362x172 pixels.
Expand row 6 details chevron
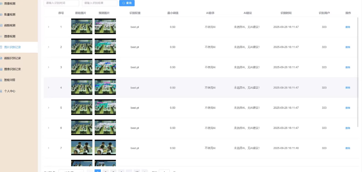[49, 128]
